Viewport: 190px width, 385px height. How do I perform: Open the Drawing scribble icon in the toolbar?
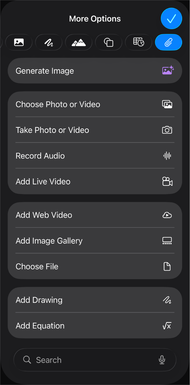coord(49,42)
